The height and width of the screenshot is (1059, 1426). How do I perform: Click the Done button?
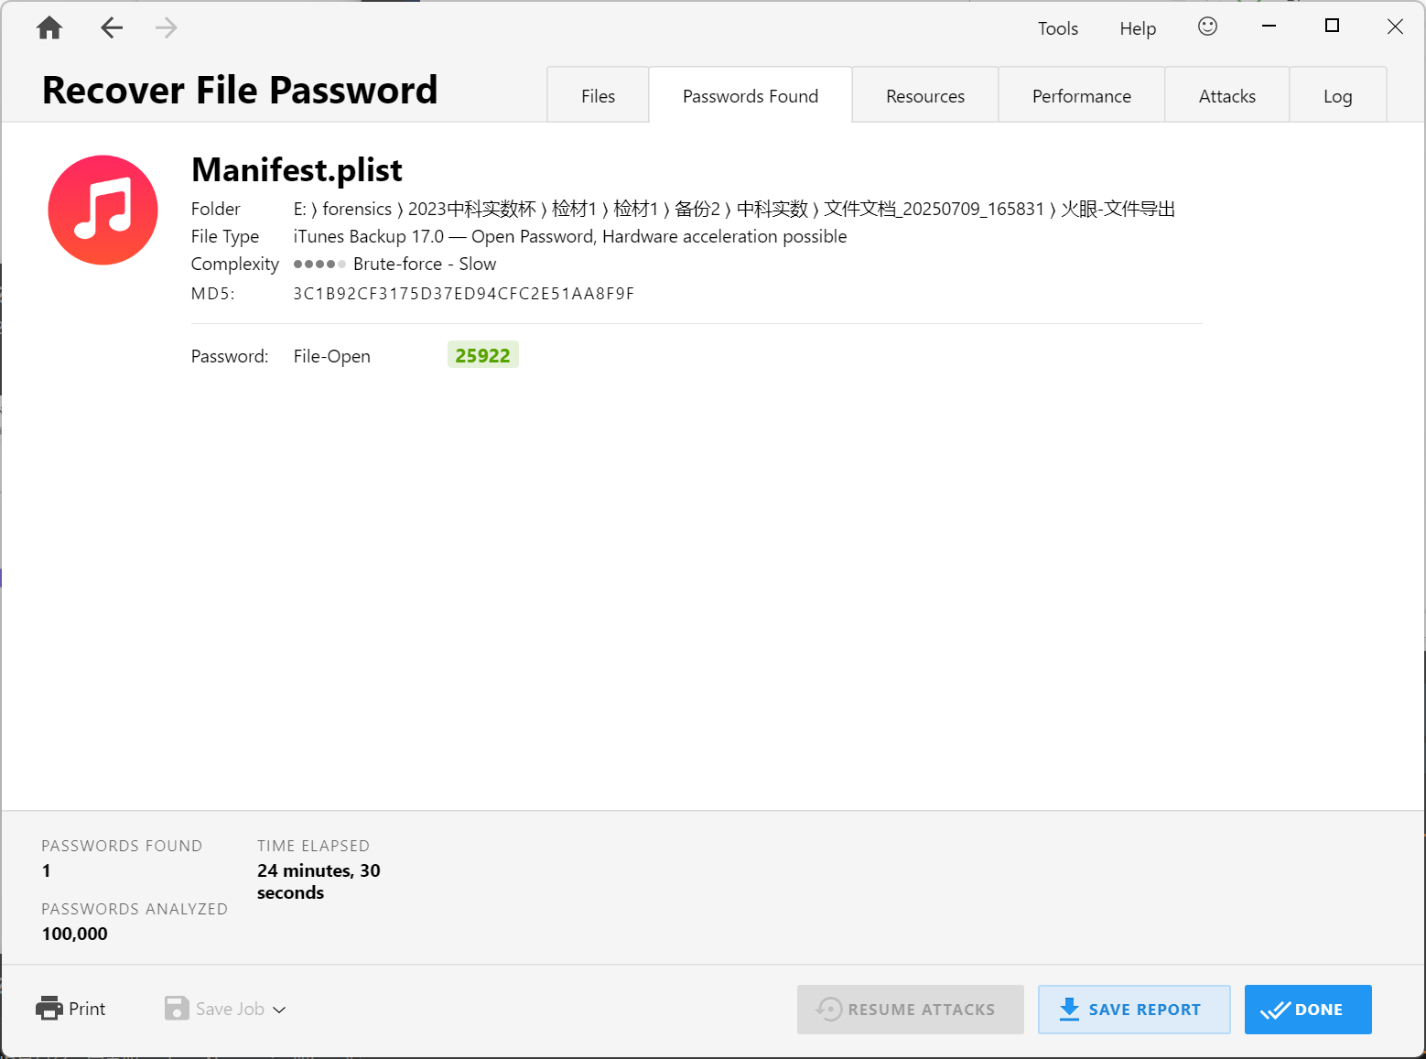[x=1307, y=1010]
